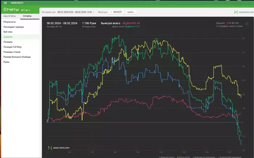Click the 'Выиграл всего' total value -BigBlind99.69

(x=131, y=23)
